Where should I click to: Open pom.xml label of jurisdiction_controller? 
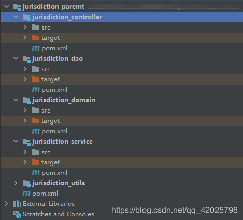[x=54, y=48]
